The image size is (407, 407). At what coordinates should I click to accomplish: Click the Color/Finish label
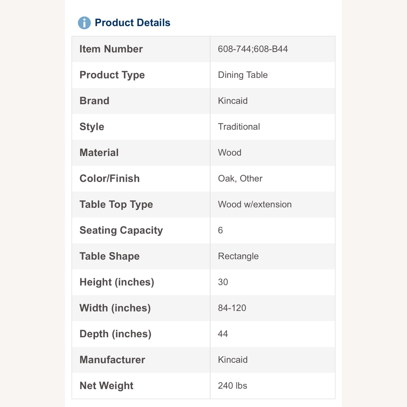[110, 179]
